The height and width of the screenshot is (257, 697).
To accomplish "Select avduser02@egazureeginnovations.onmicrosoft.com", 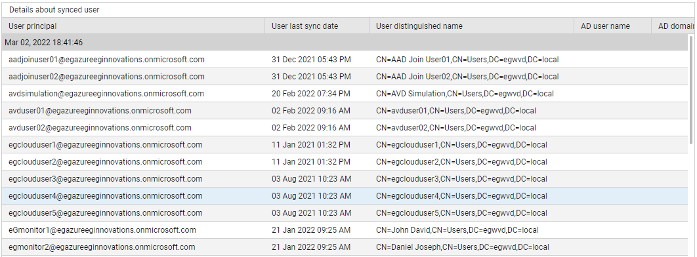I will (100, 128).
